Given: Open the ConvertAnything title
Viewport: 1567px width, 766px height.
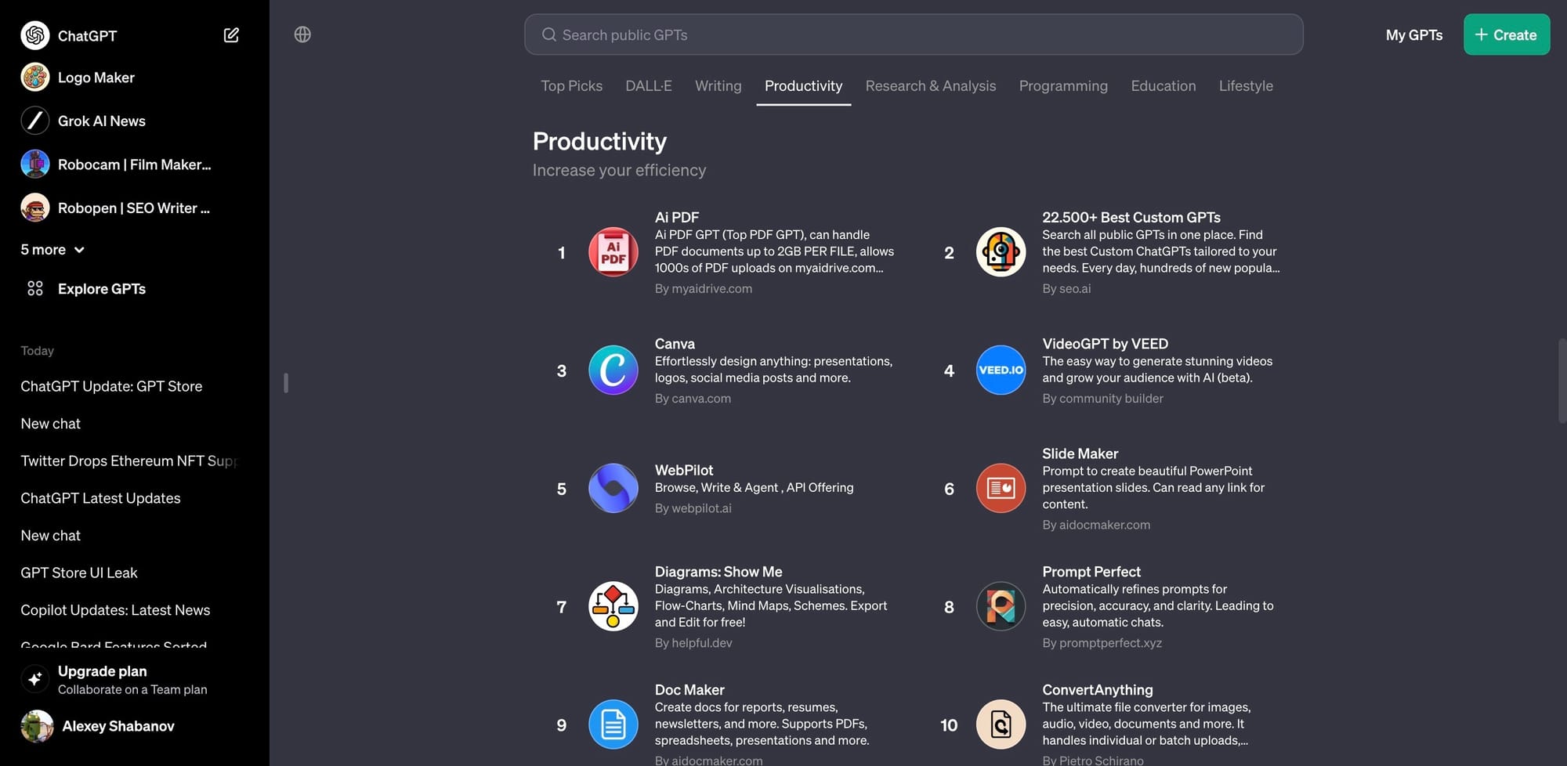Looking at the screenshot, I should click(1097, 690).
